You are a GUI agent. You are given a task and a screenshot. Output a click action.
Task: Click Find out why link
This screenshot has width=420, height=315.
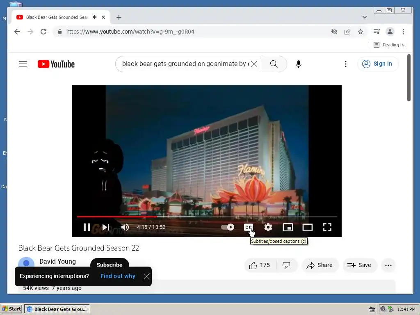tap(118, 276)
